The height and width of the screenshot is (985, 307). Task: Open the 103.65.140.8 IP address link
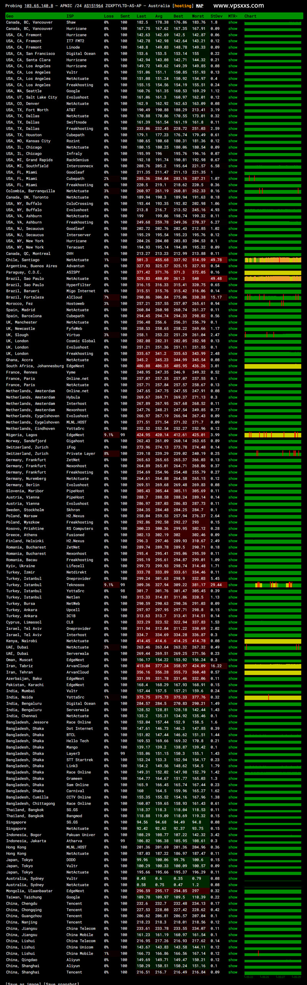(x=38, y=6)
